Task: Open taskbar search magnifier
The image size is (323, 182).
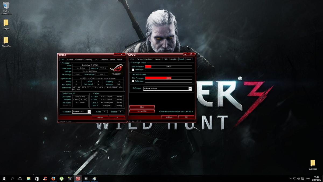Action: (x=12, y=178)
